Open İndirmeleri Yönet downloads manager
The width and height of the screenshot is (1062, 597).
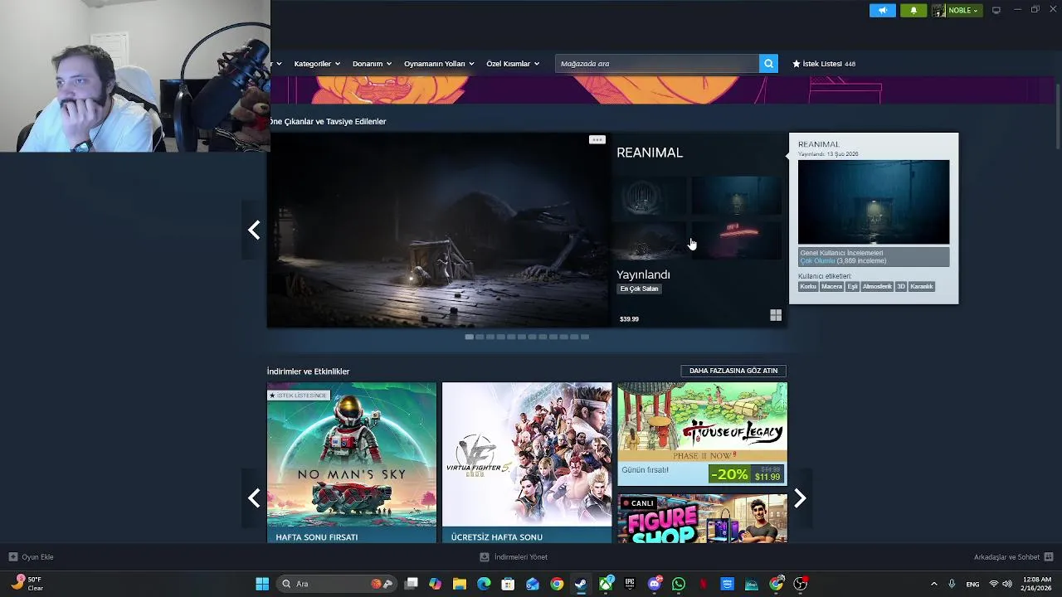click(514, 557)
